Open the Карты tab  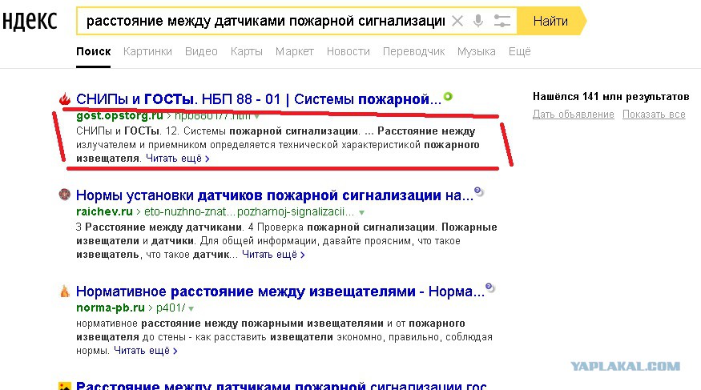tap(246, 52)
